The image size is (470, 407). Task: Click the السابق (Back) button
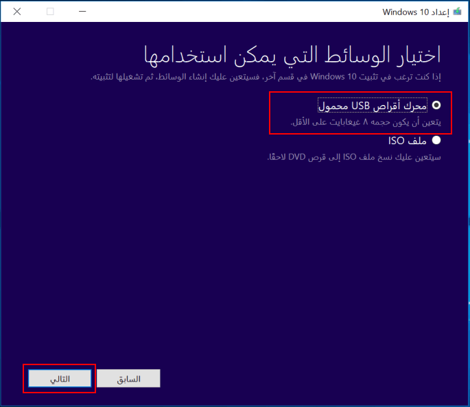[x=128, y=378]
